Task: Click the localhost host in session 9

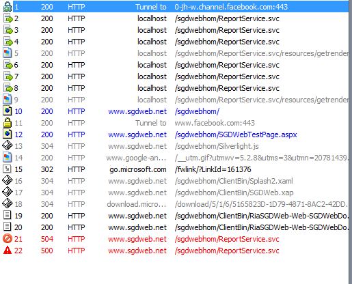Action: click(152, 100)
